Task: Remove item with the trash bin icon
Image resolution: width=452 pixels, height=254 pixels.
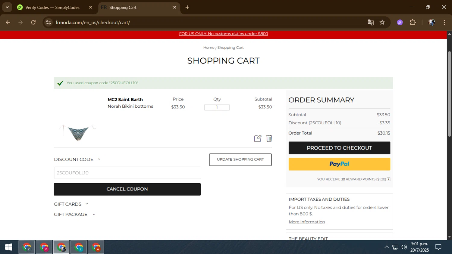Action: point(269,138)
